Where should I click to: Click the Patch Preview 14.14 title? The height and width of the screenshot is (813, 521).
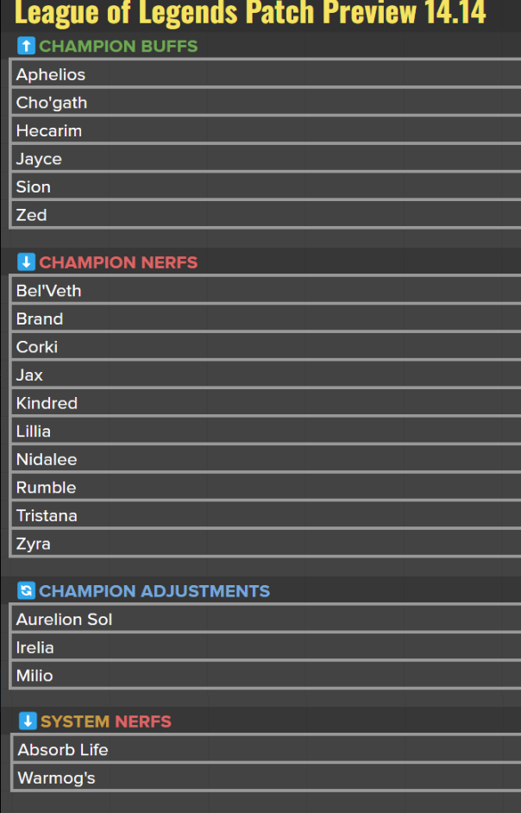click(x=250, y=13)
